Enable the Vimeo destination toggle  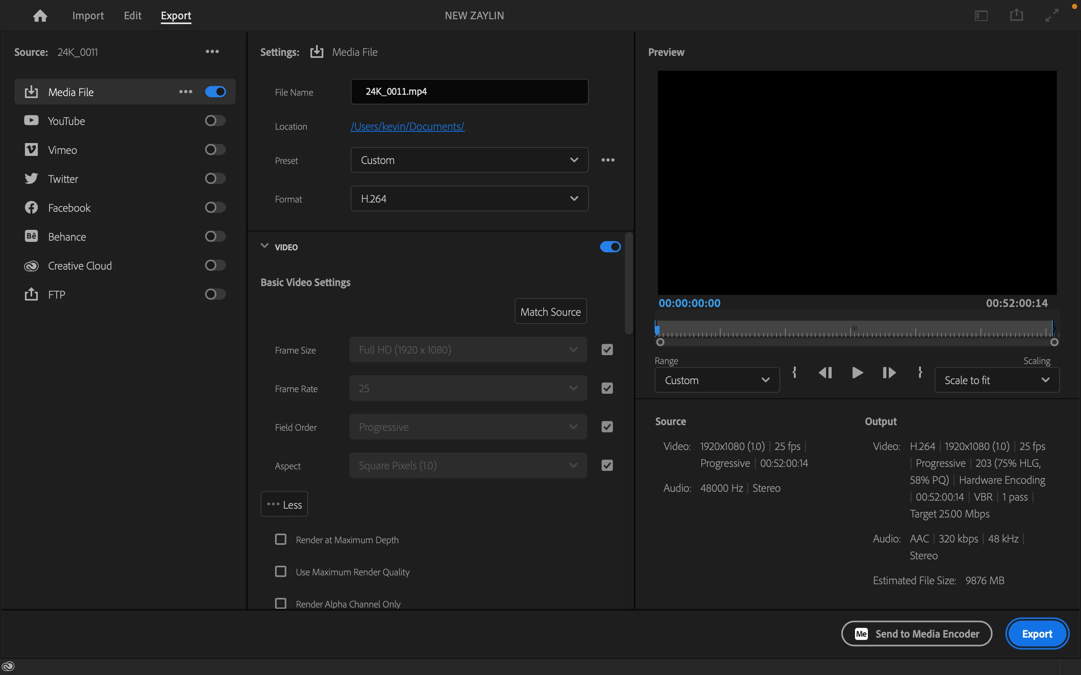pyautogui.click(x=215, y=149)
